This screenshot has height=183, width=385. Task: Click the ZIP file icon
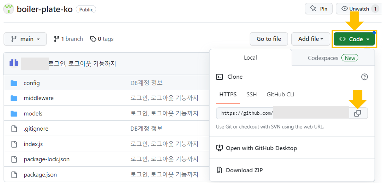[x=219, y=170]
